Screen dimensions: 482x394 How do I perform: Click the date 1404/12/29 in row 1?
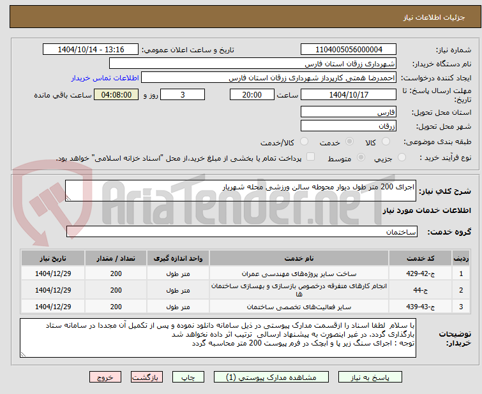click(x=53, y=274)
